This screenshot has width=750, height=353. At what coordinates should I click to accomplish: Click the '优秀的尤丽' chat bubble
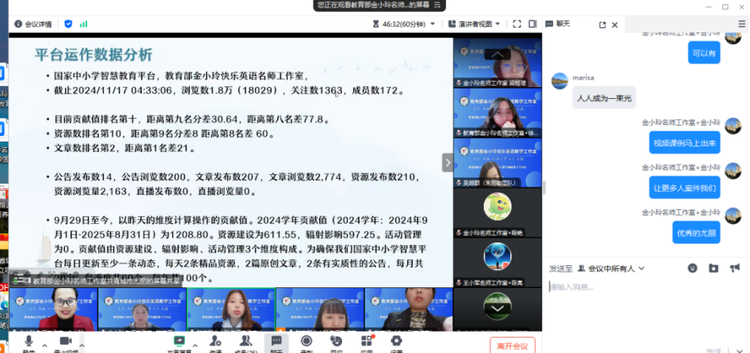(696, 233)
